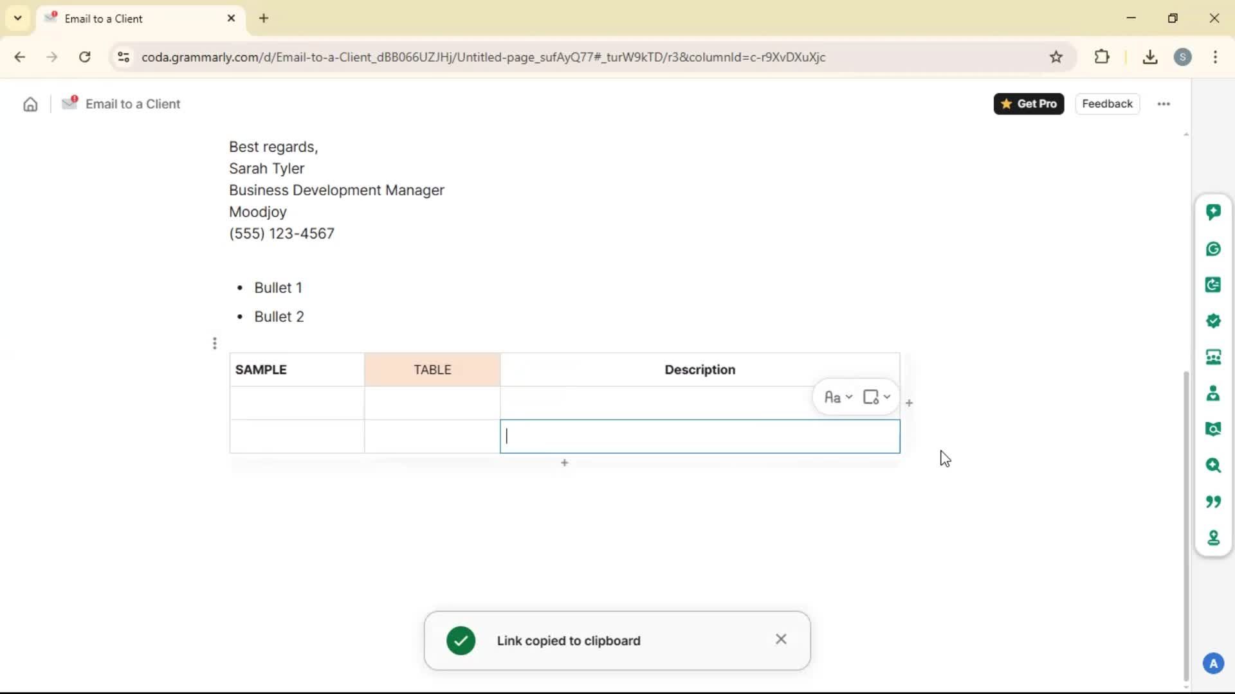
Task: Click the Get Pro button
Action: (x=1029, y=104)
